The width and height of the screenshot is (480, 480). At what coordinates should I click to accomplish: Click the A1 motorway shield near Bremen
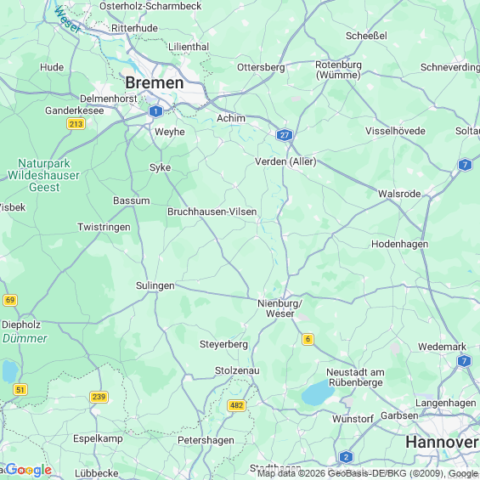(155, 111)
